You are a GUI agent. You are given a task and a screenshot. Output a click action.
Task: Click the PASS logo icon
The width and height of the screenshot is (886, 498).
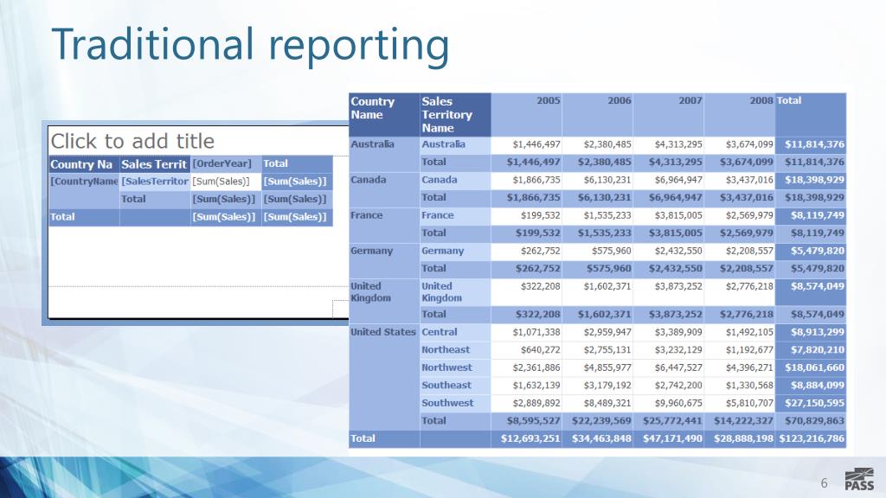tap(859, 479)
